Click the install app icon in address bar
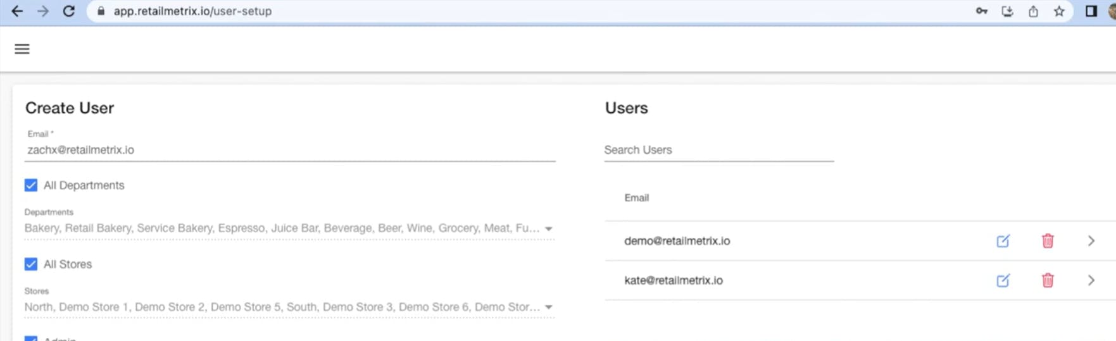 point(1007,11)
